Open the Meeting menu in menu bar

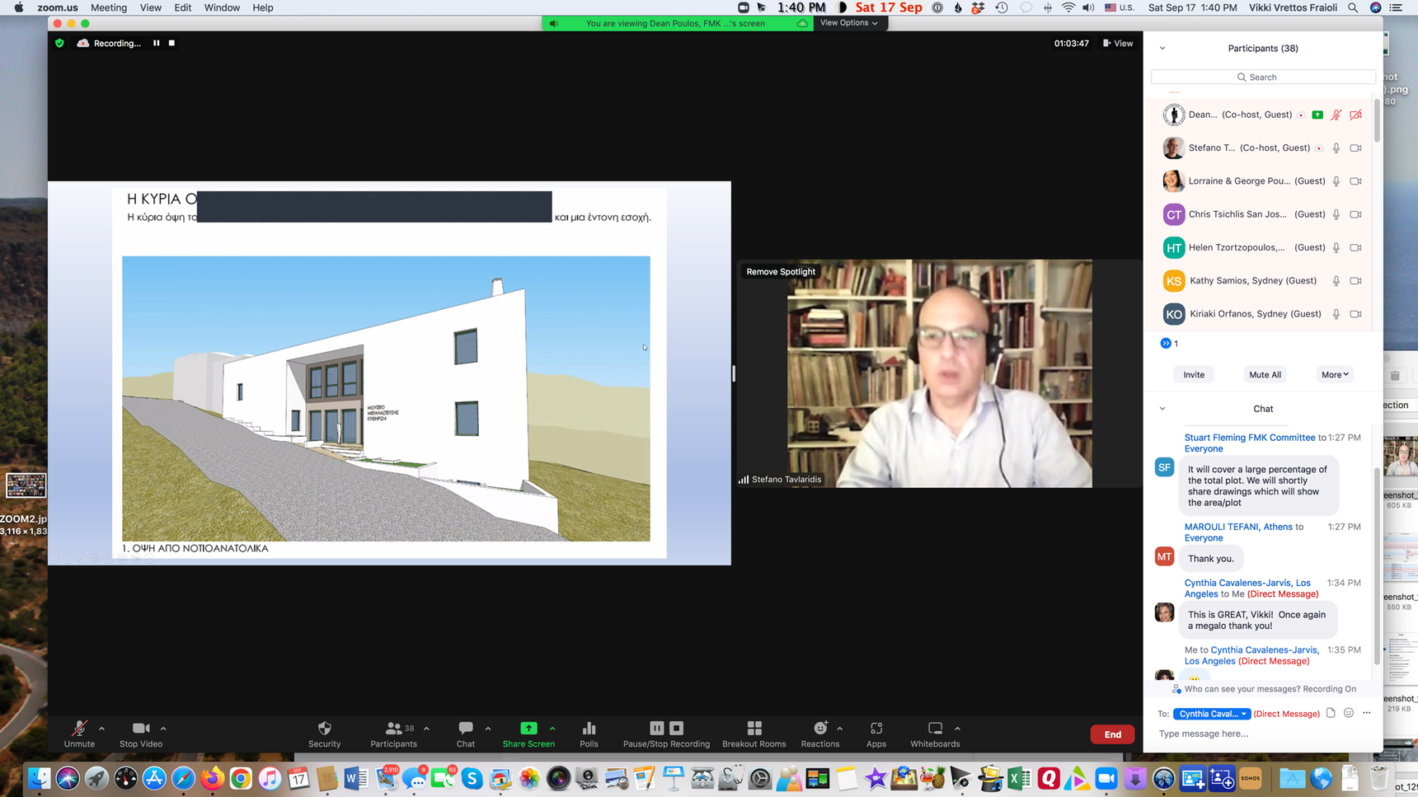[x=108, y=7]
